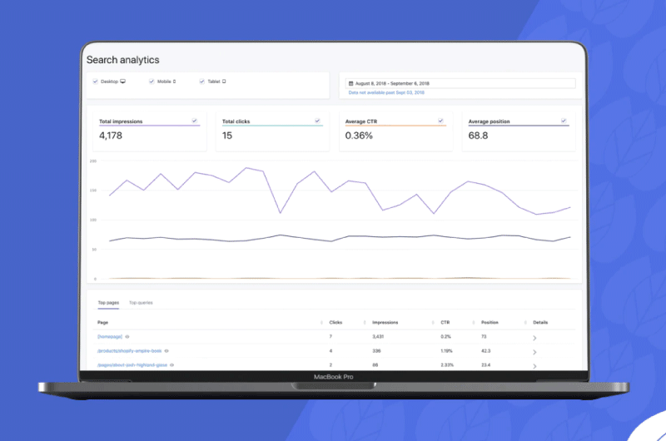This screenshot has width=666, height=441.
Task: Toggle the Average position checkbox
Action: pos(564,121)
